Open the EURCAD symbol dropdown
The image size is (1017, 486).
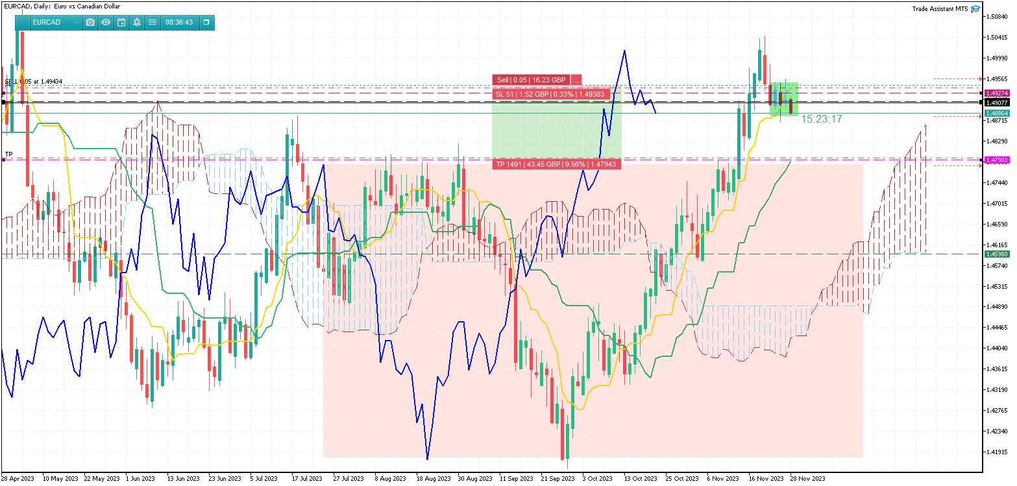(56, 22)
